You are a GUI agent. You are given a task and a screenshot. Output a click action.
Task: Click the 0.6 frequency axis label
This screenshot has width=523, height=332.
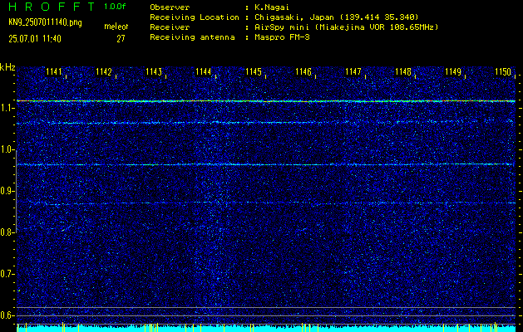[6, 315]
